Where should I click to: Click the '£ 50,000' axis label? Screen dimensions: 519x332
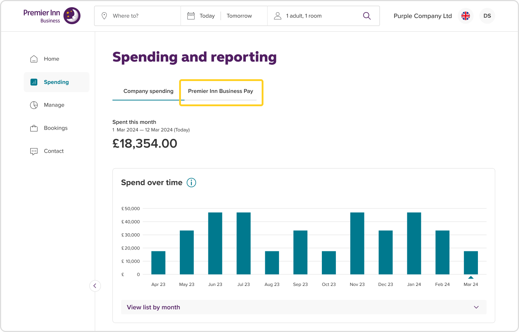[130, 208]
